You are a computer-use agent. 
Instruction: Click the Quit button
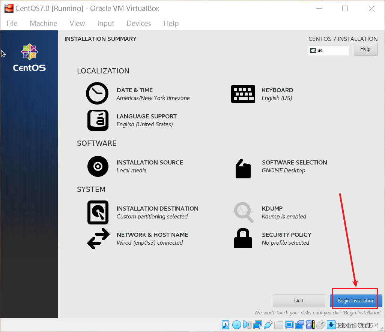pyautogui.click(x=299, y=301)
